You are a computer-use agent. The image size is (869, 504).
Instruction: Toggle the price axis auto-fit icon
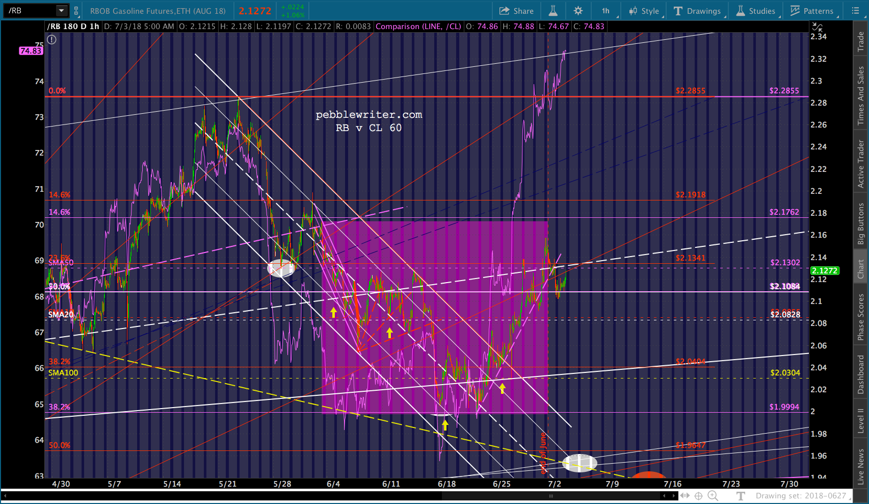(817, 27)
